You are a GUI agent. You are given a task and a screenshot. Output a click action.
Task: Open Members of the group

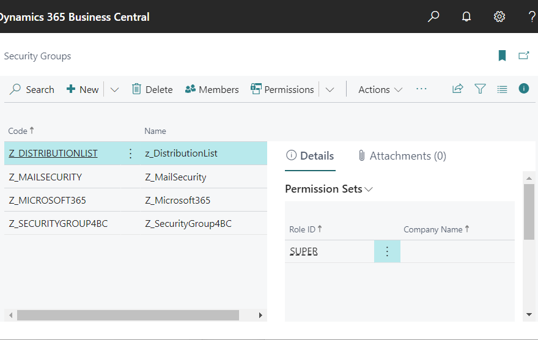coord(212,89)
